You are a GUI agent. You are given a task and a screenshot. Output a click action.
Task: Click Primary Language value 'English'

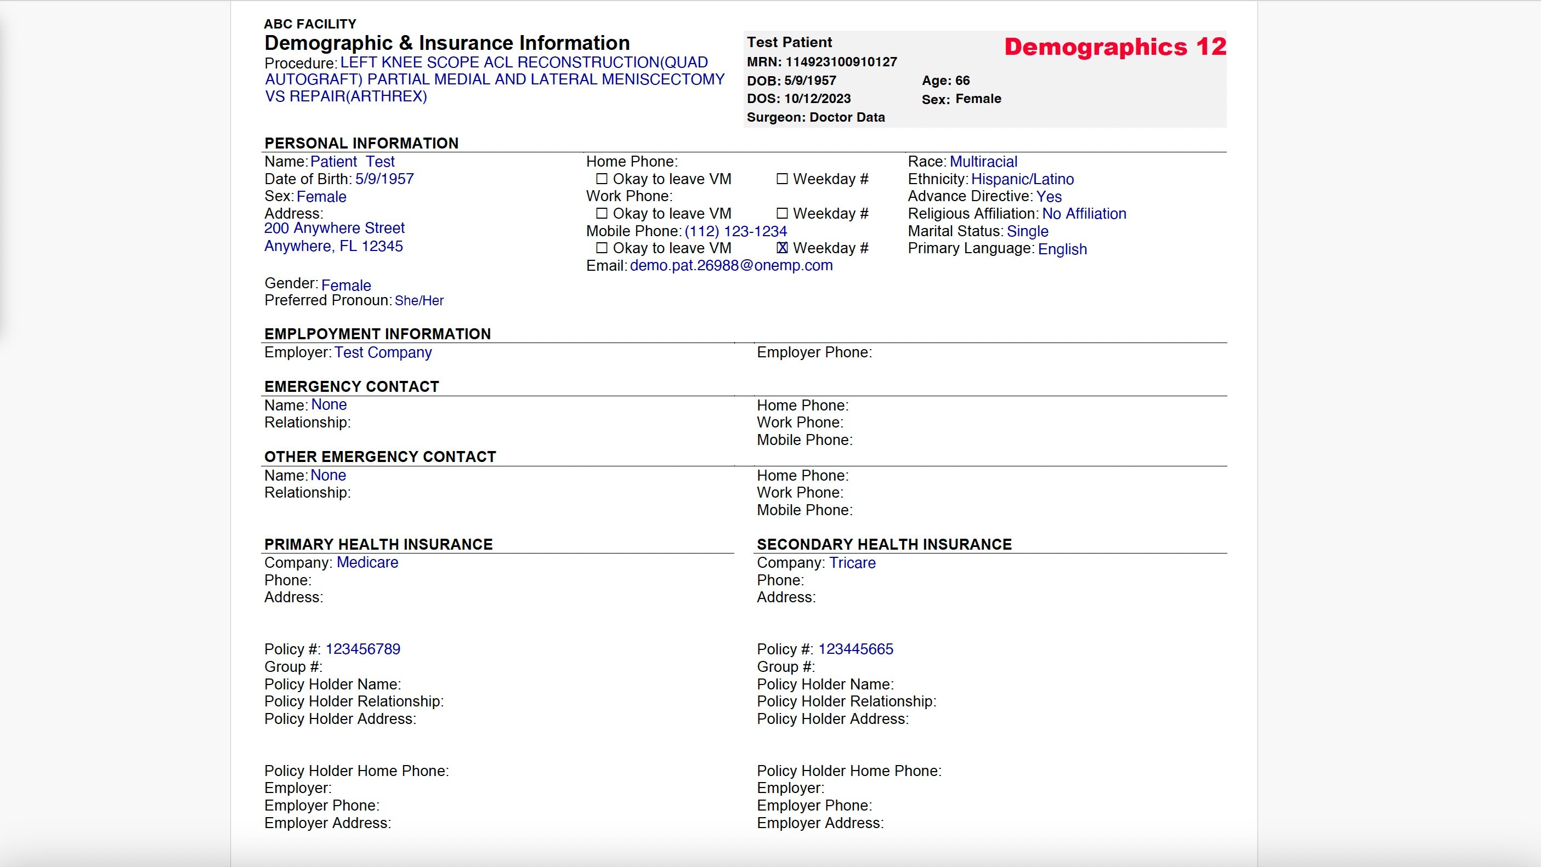coord(1062,249)
